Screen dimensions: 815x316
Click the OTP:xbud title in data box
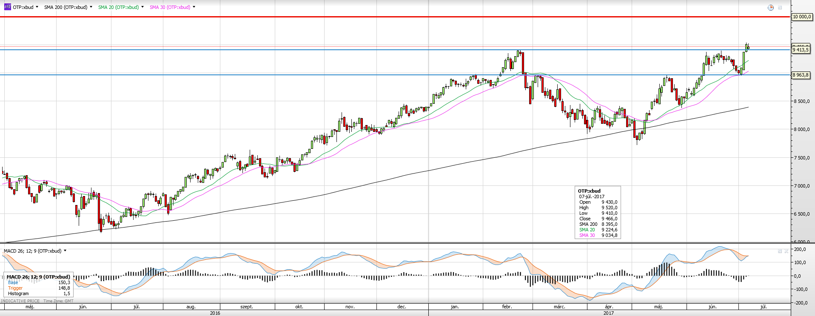tap(589, 191)
